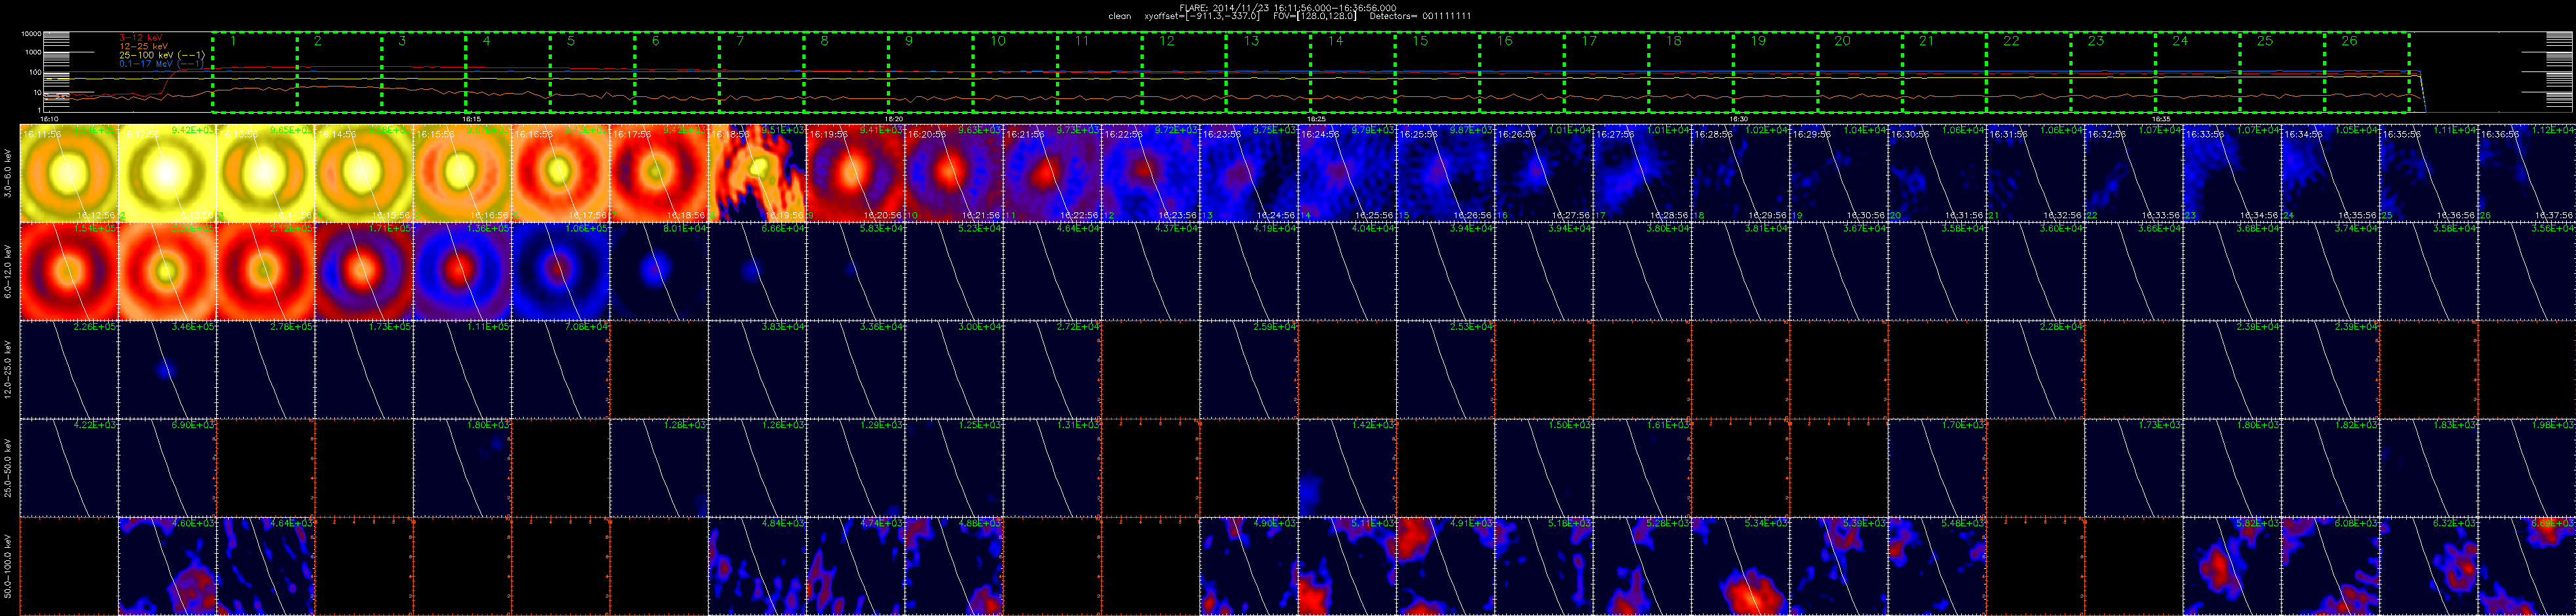This screenshot has width=2576, height=616.
Task: Open the 6-12 keV image labeled 4.64E+04
Action: [x=1052, y=271]
